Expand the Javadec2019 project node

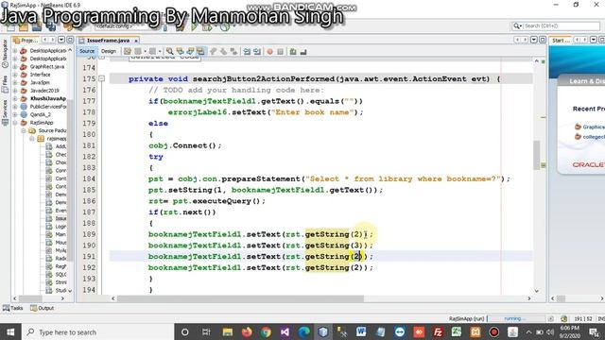[x=15, y=91]
